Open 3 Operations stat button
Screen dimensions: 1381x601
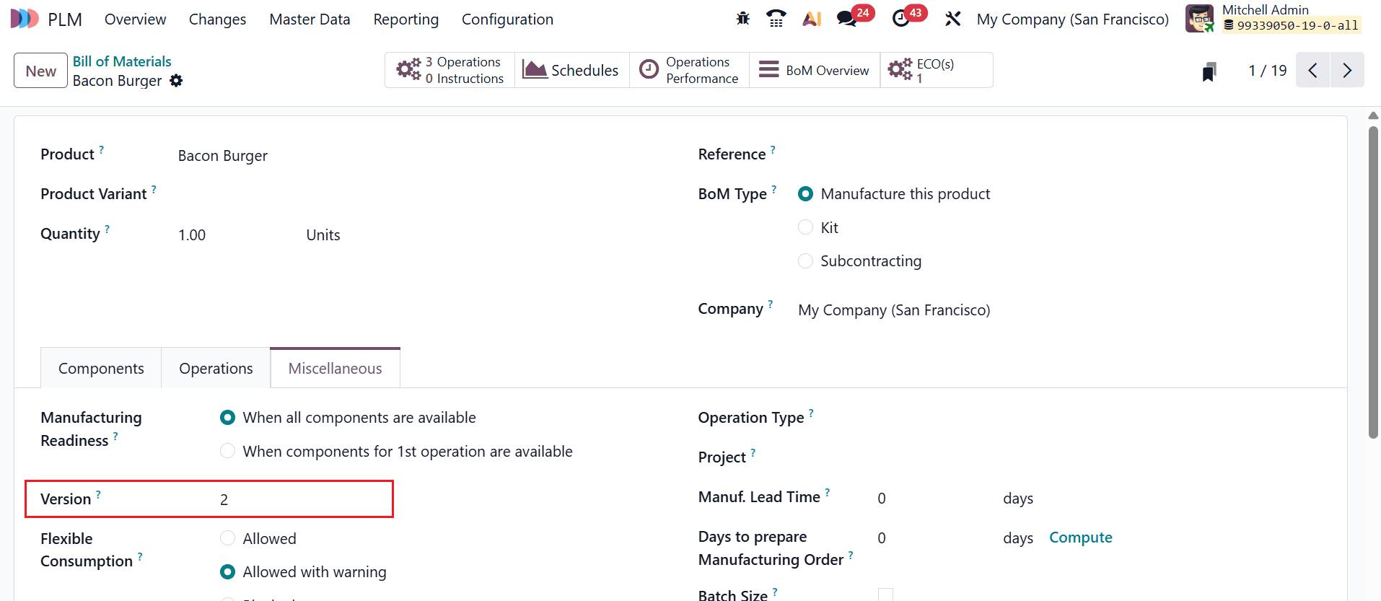click(450, 70)
